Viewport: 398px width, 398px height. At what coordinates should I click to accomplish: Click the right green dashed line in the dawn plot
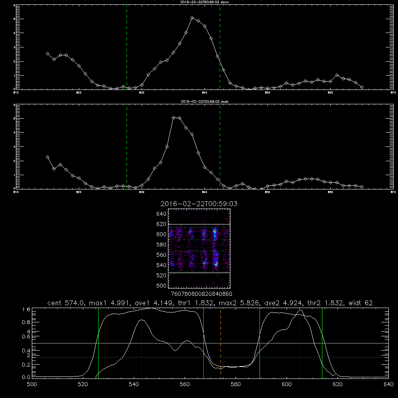(220, 47)
